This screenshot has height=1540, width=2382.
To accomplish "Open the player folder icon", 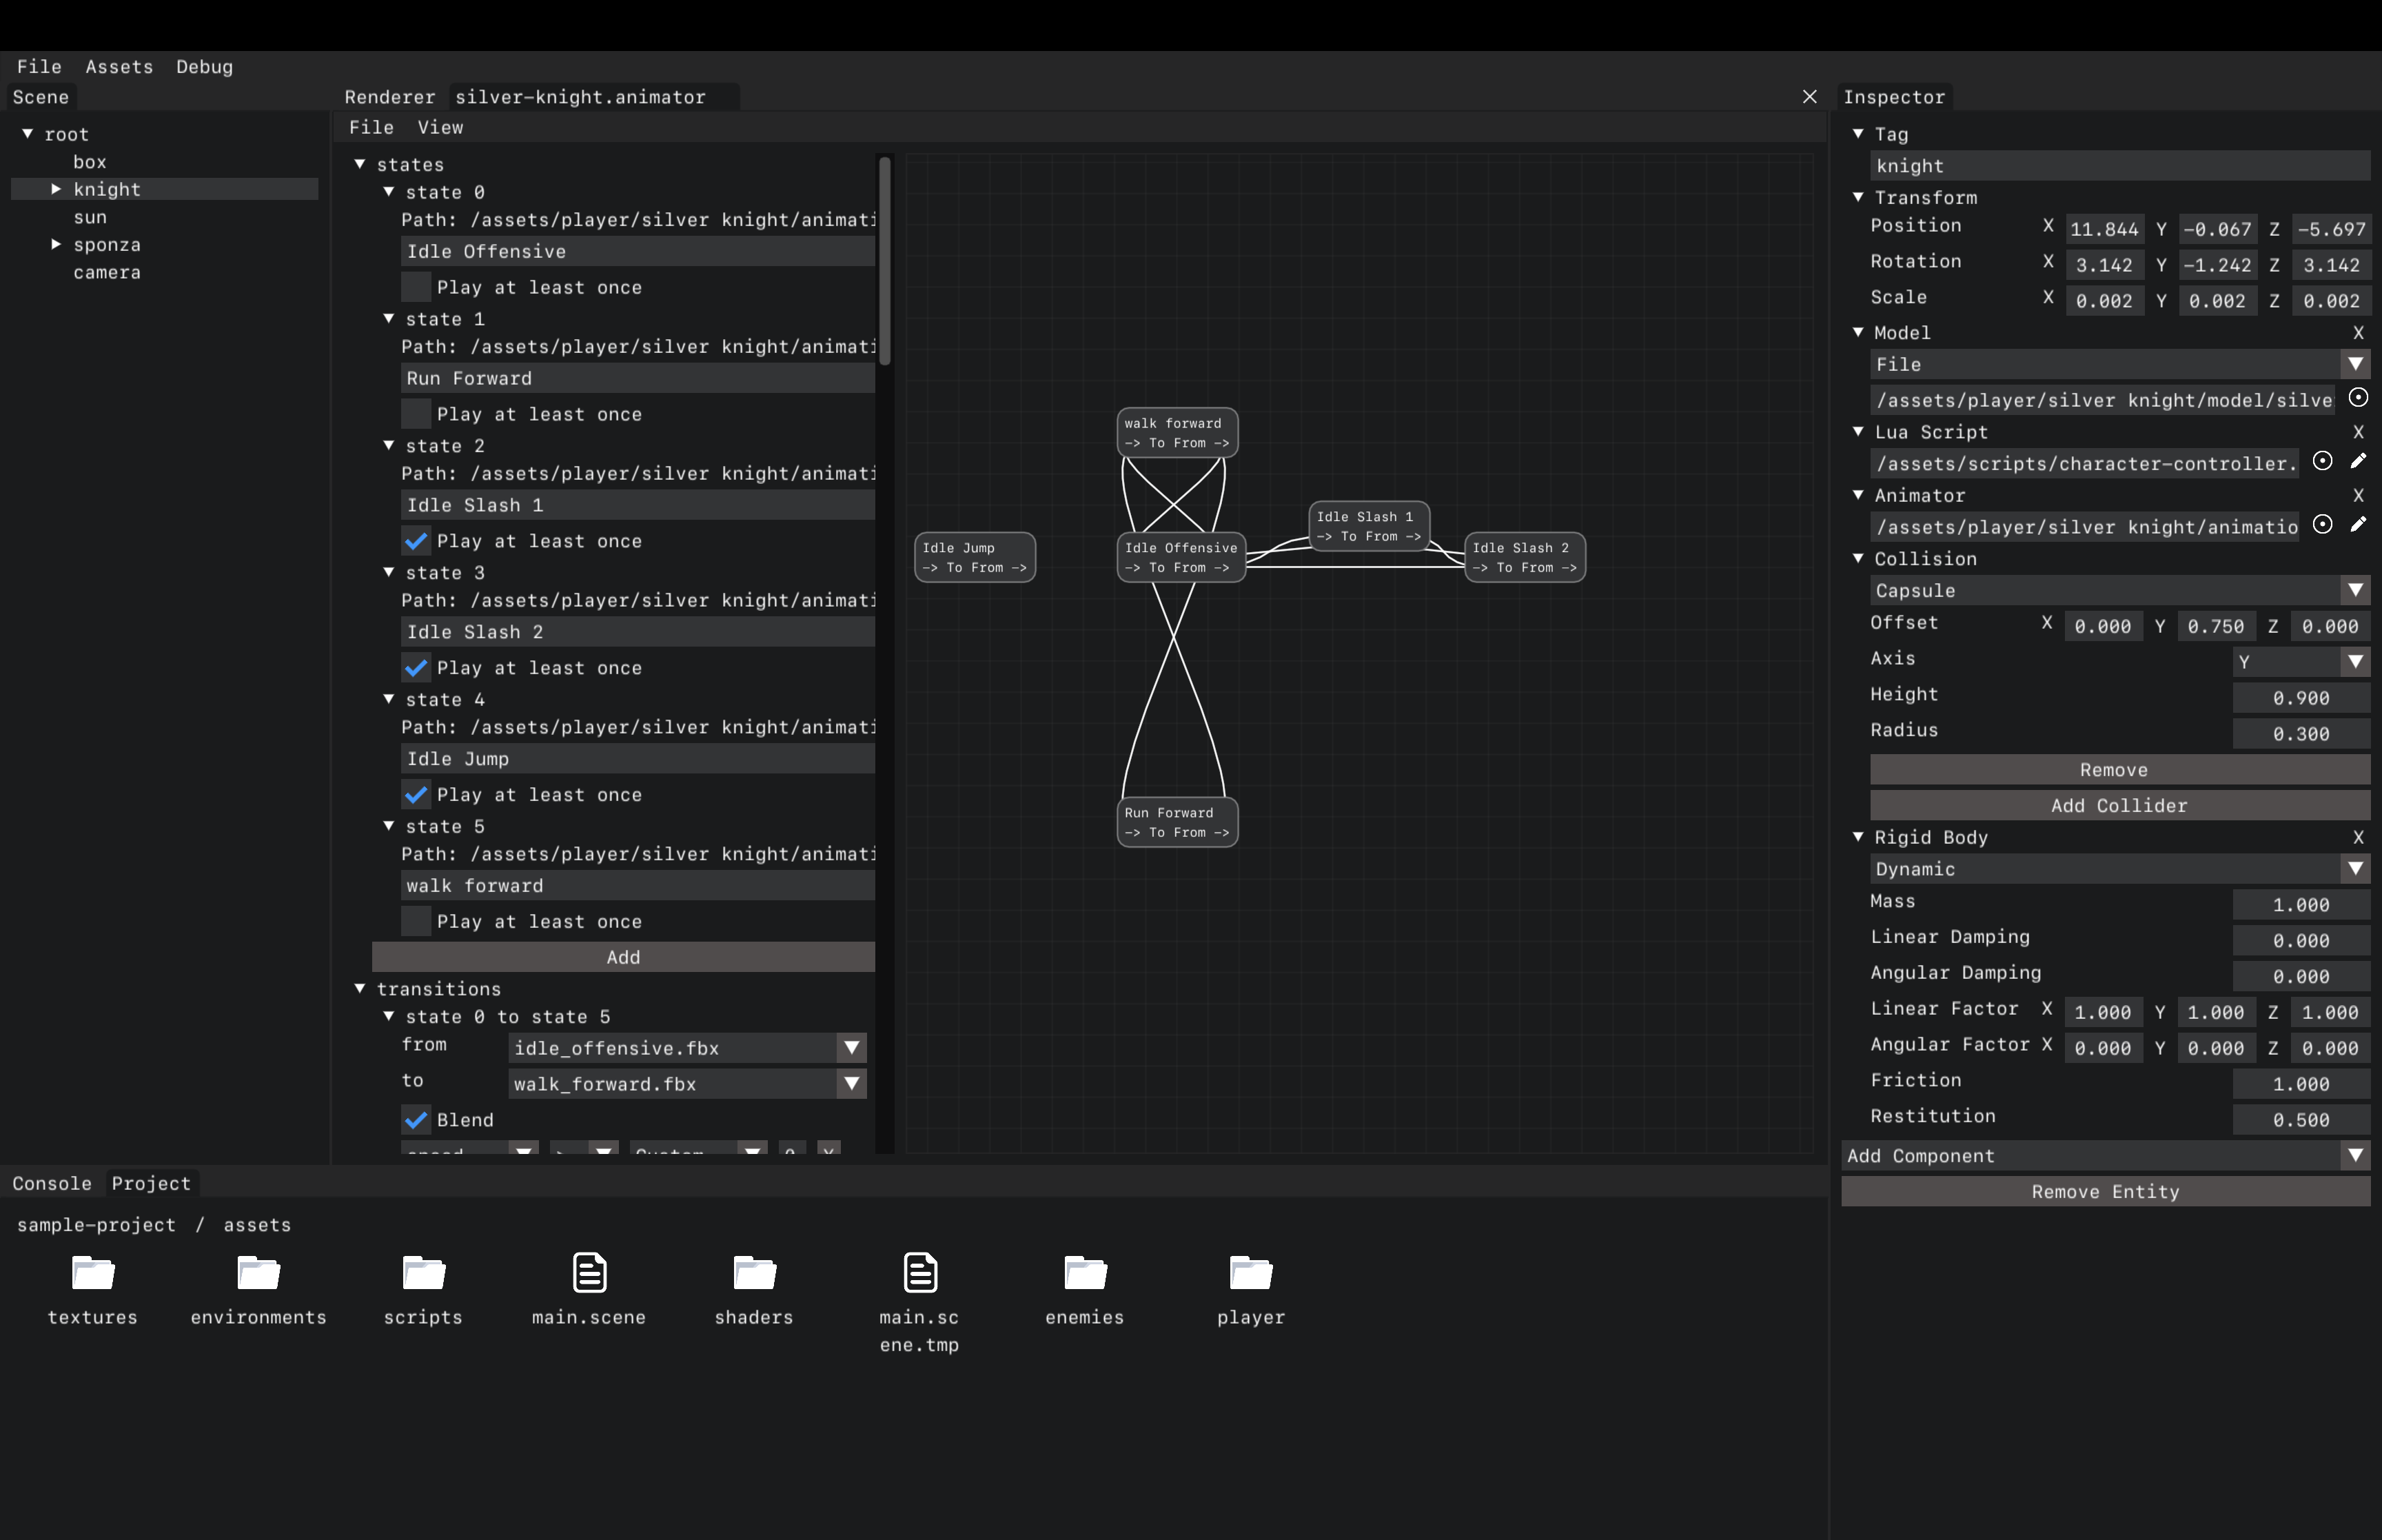I will 1250,1274.
